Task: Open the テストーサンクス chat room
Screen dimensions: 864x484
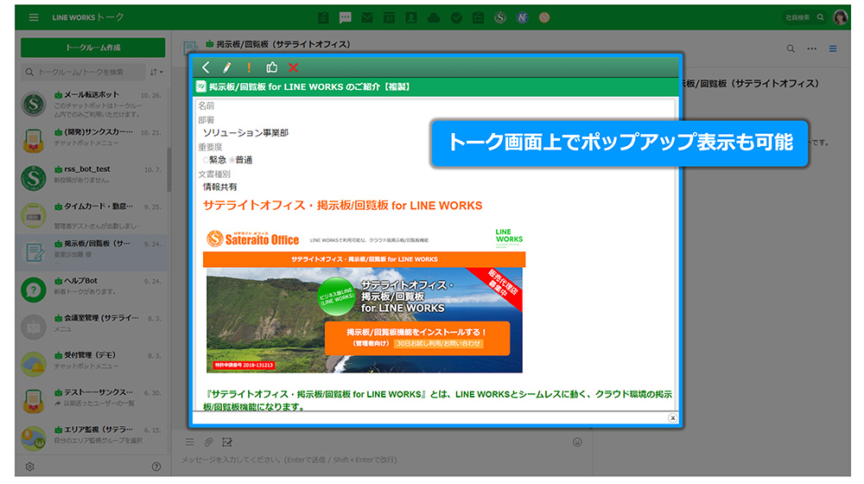Action: pyautogui.click(x=92, y=401)
